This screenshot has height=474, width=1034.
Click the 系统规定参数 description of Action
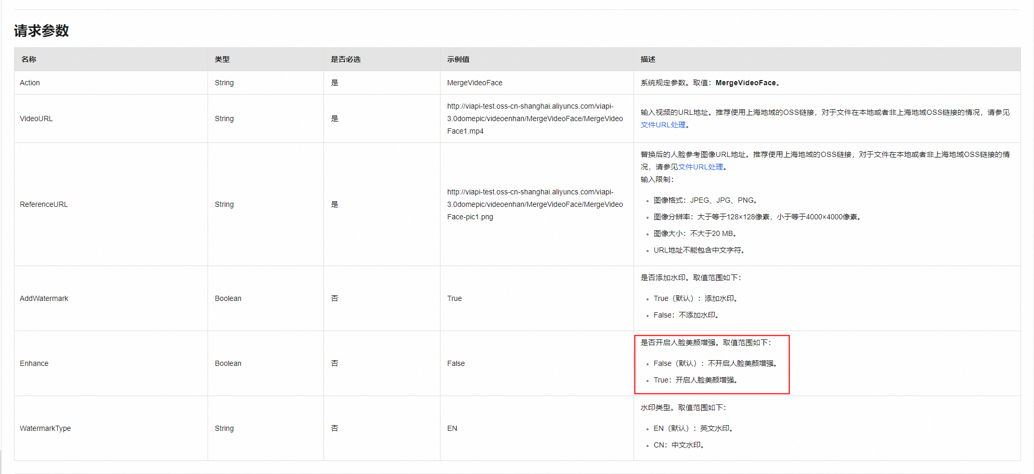(x=710, y=83)
